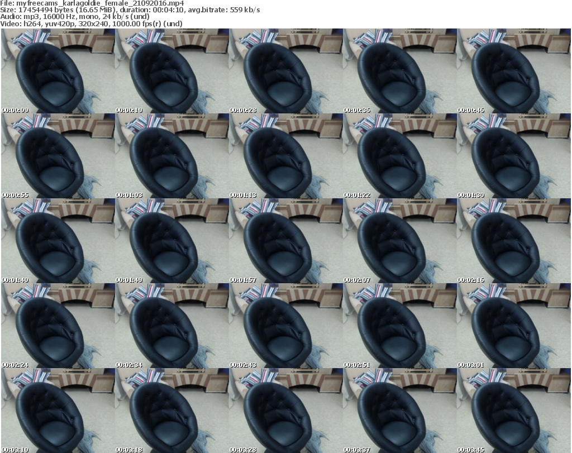Open the frame timestamped 00:03:18
This screenshot has height=453, width=572.
172,411
